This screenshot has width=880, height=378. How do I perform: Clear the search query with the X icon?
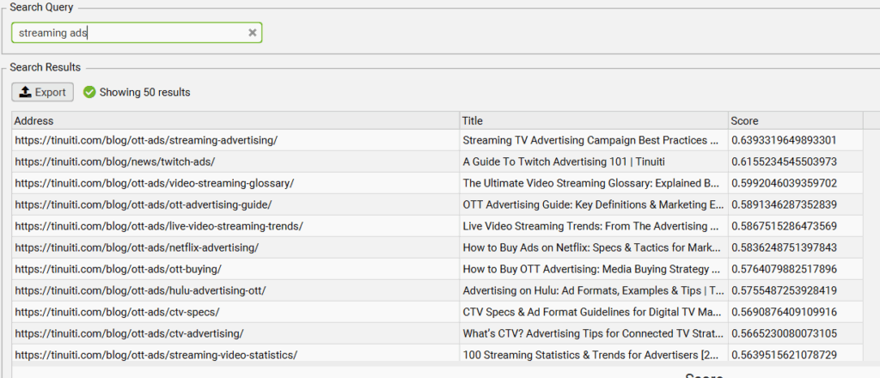point(253,34)
